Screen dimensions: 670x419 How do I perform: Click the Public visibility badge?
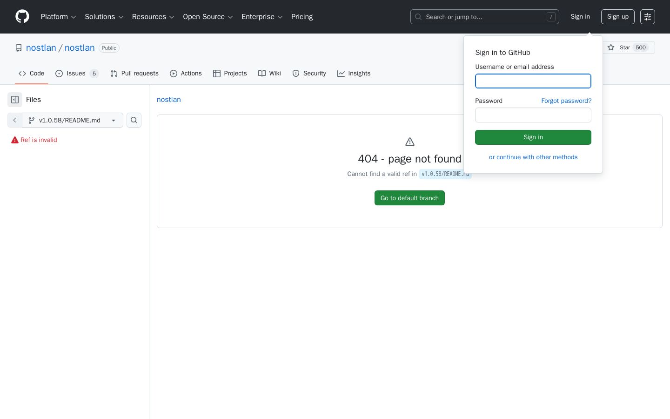click(x=109, y=48)
